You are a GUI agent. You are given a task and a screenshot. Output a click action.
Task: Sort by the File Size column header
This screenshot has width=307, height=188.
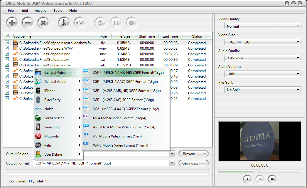123,36
